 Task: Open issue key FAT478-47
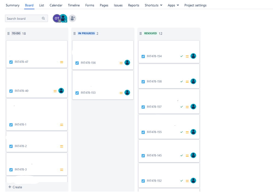(21, 62)
